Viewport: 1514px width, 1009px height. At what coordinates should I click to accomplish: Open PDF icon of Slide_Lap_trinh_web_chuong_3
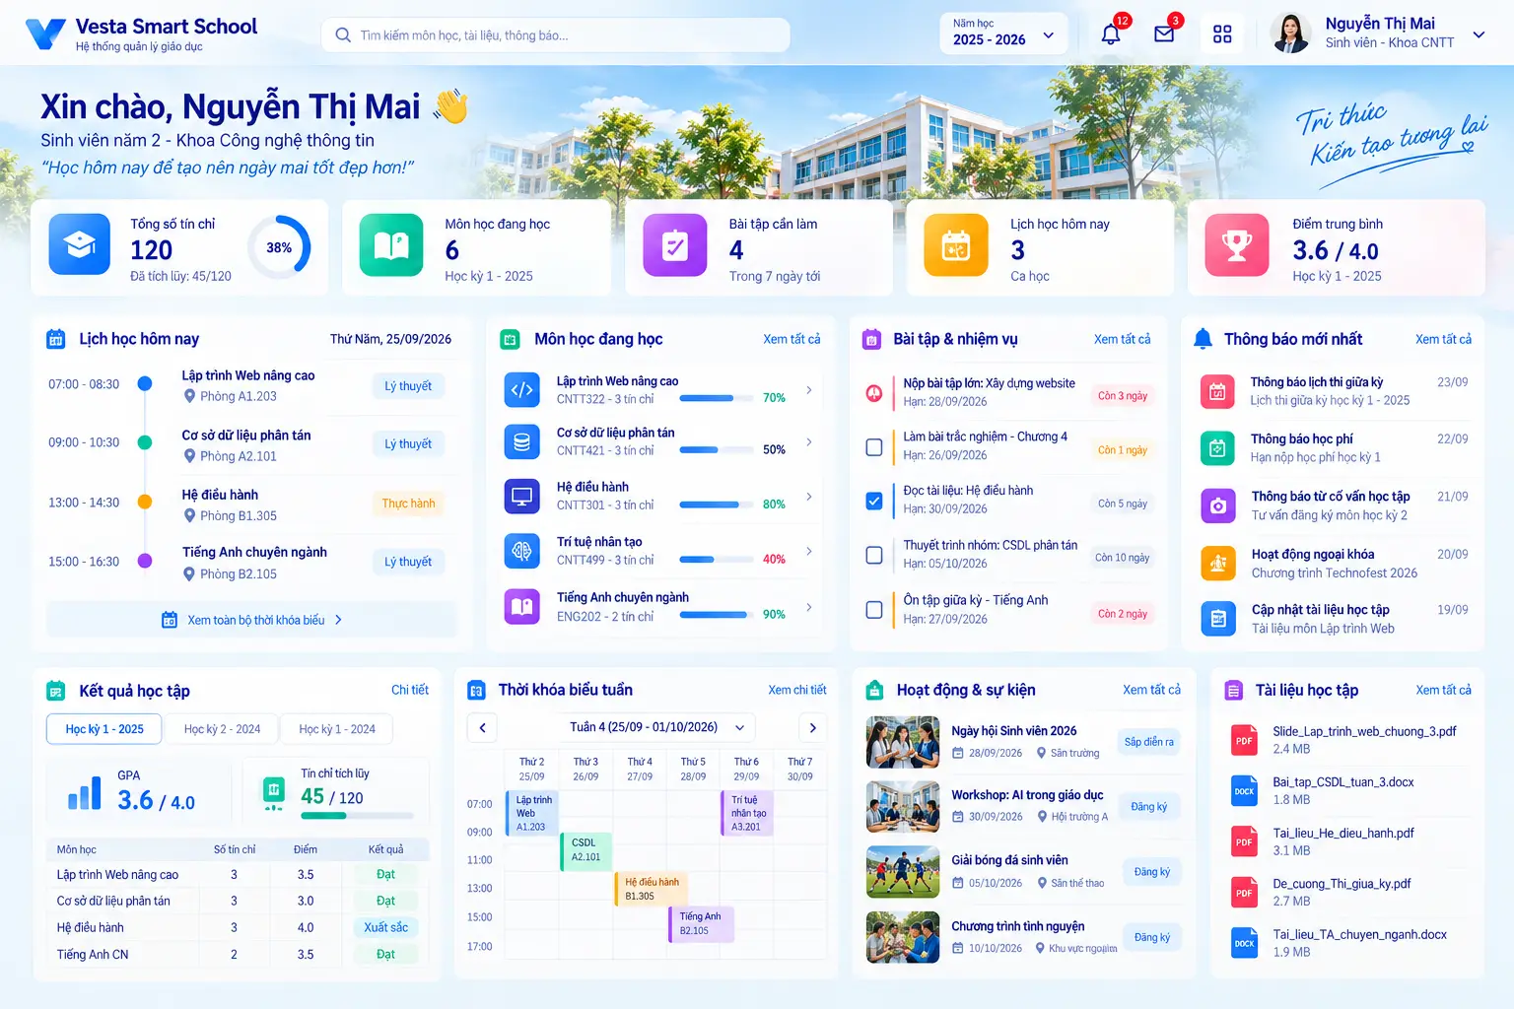[x=1245, y=740]
